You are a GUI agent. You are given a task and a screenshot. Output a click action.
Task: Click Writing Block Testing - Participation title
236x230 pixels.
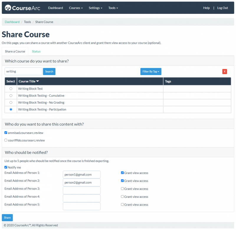point(42,109)
